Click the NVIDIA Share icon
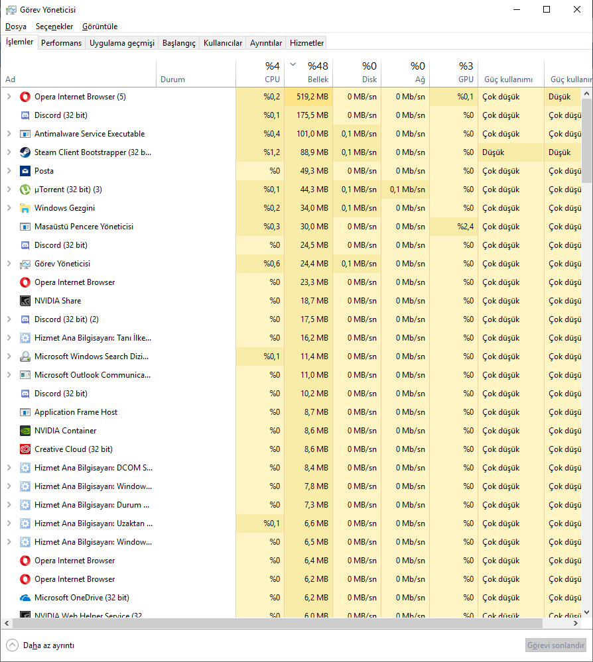The image size is (593, 662). [x=25, y=301]
